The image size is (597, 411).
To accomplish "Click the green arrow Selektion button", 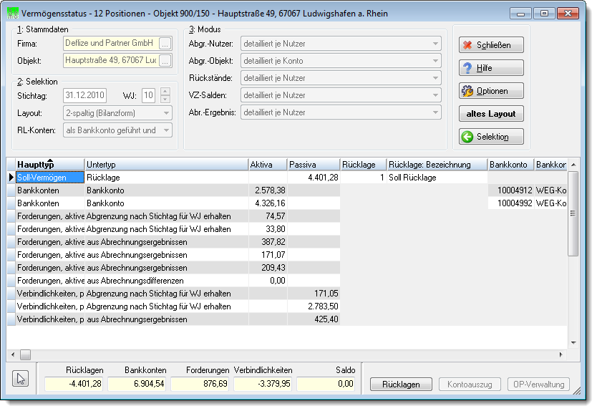I will (x=491, y=136).
